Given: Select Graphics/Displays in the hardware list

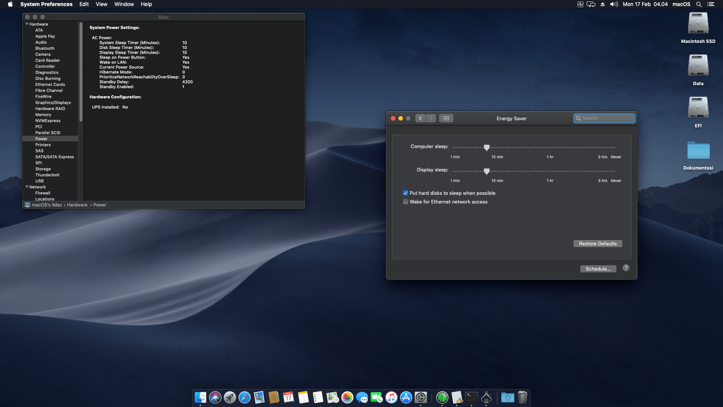Looking at the screenshot, I should (53, 103).
